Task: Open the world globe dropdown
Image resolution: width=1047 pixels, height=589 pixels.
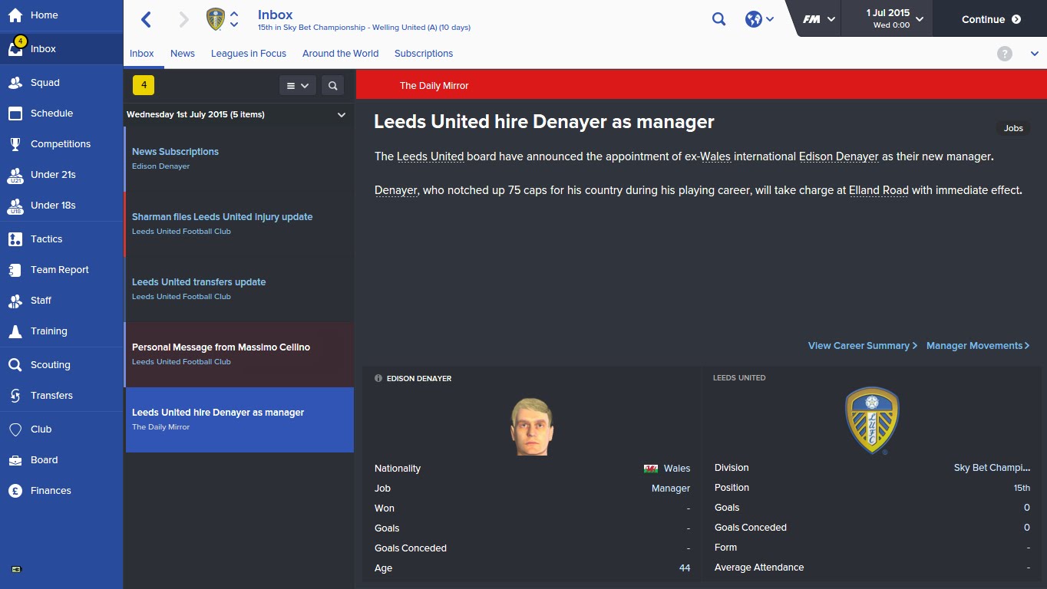Action: [x=759, y=19]
